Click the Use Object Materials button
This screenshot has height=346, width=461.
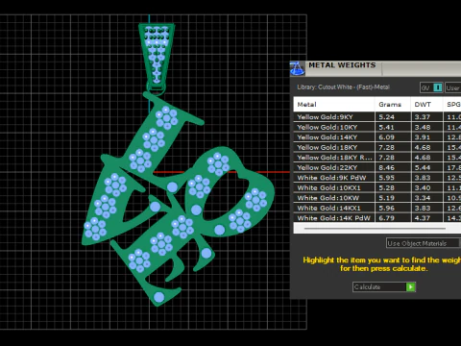pos(423,243)
